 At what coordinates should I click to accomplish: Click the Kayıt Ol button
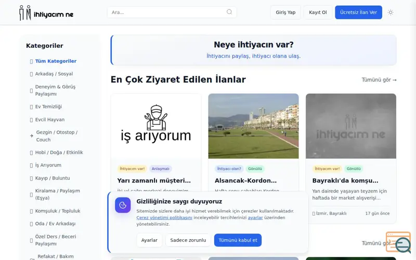[x=318, y=12]
